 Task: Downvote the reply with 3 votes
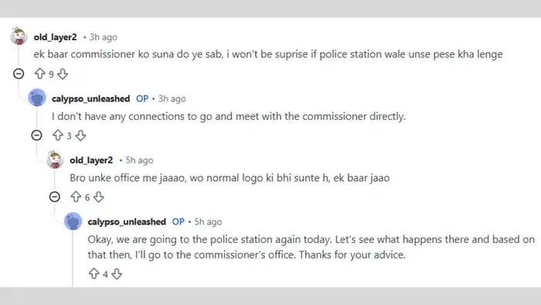pyautogui.click(x=80, y=135)
